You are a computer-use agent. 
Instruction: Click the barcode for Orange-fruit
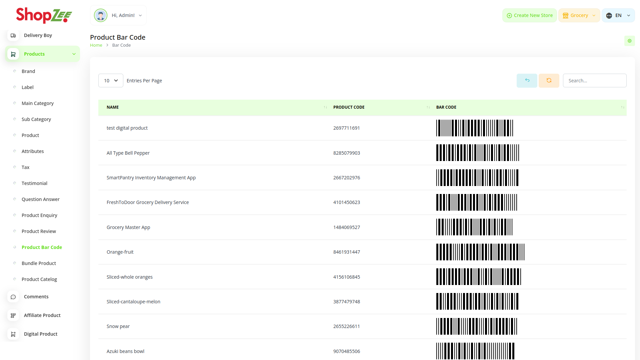pyautogui.click(x=480, y=252)
